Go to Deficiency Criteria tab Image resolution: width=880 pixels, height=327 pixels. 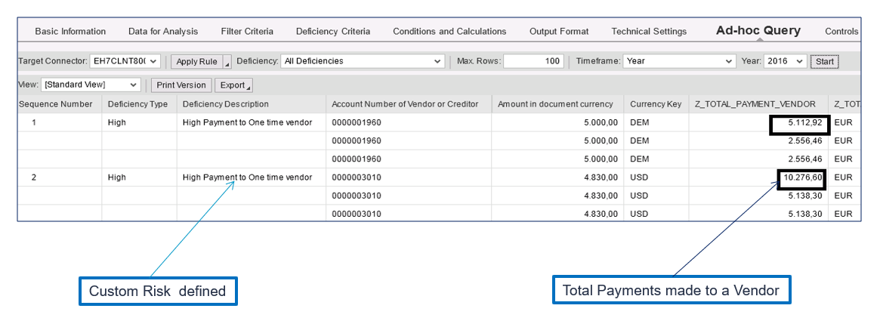pos(333,32)
